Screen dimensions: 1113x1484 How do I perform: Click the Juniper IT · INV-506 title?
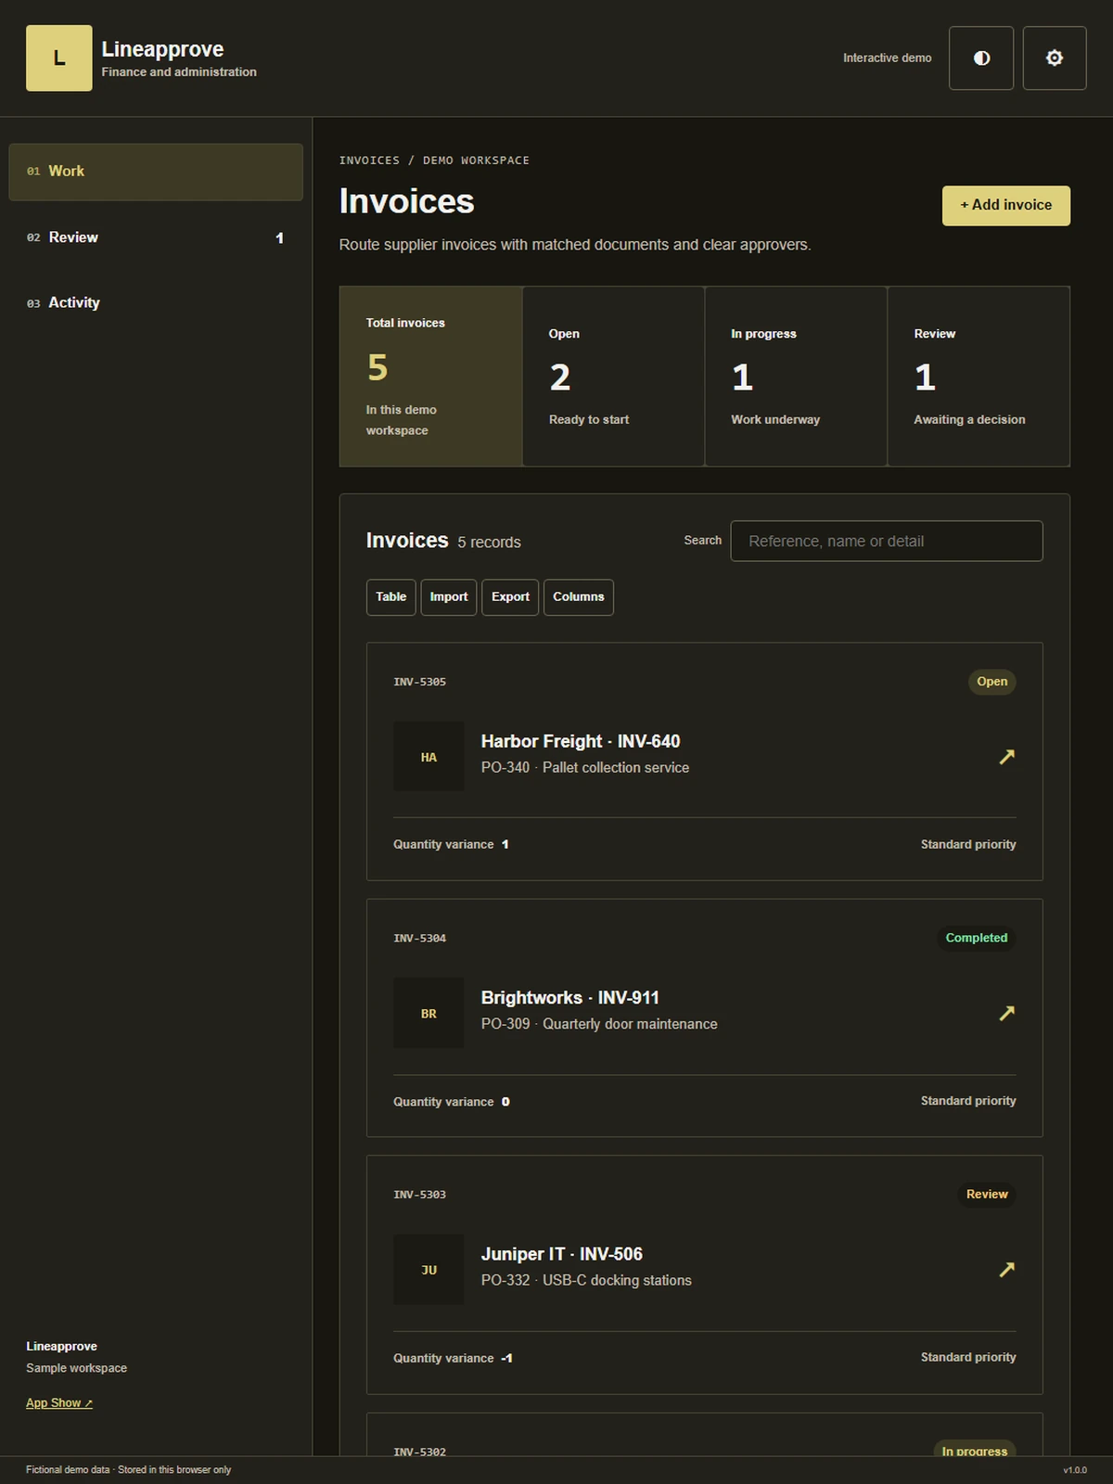(x=562, y=1254)
